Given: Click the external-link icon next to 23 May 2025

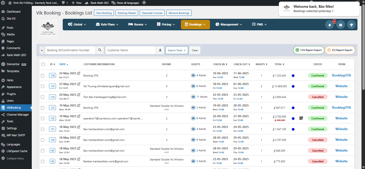Looking at the screenshot, I should pyautogui.click(x=79, y=84).
